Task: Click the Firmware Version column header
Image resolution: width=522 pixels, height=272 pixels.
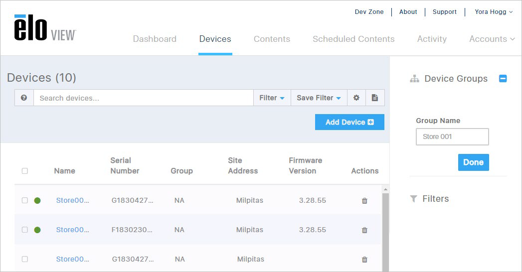Action: pos(305,165)
